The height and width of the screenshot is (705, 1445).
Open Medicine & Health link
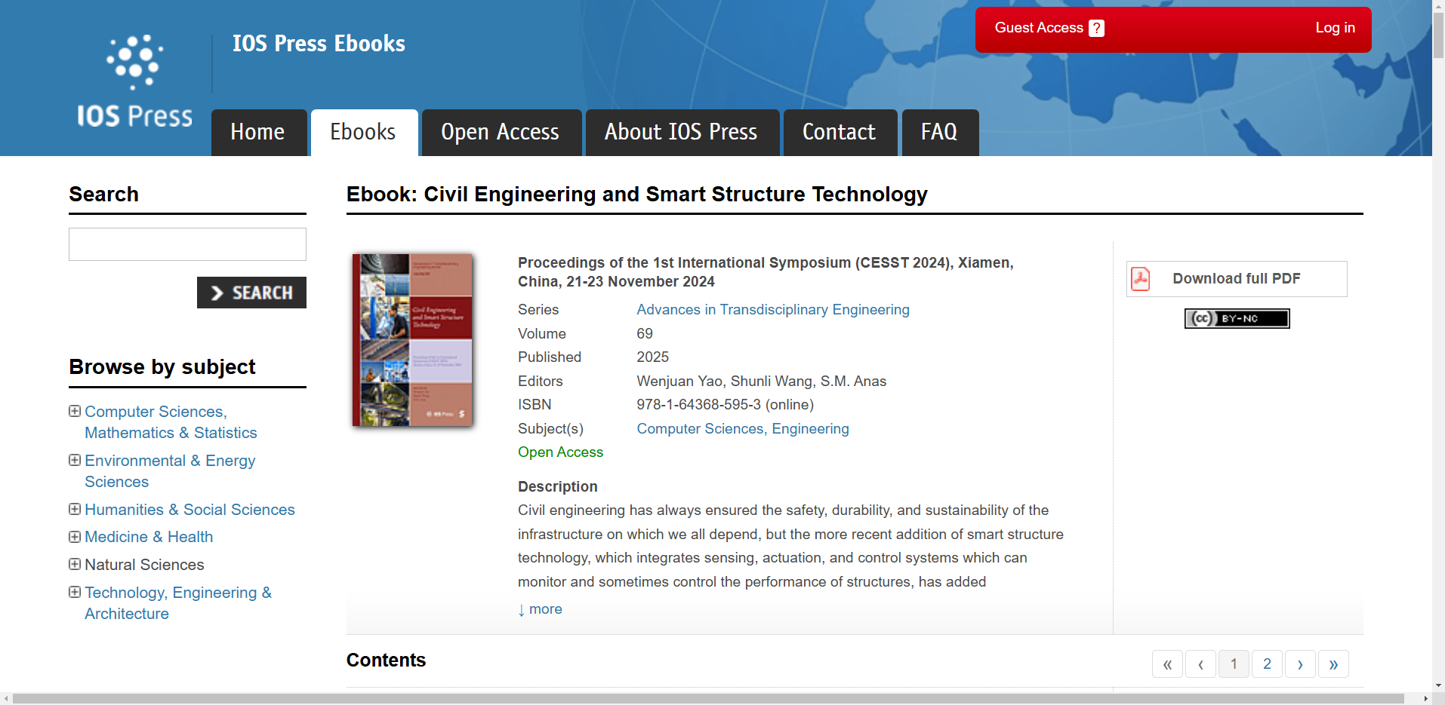click(149, 537)
